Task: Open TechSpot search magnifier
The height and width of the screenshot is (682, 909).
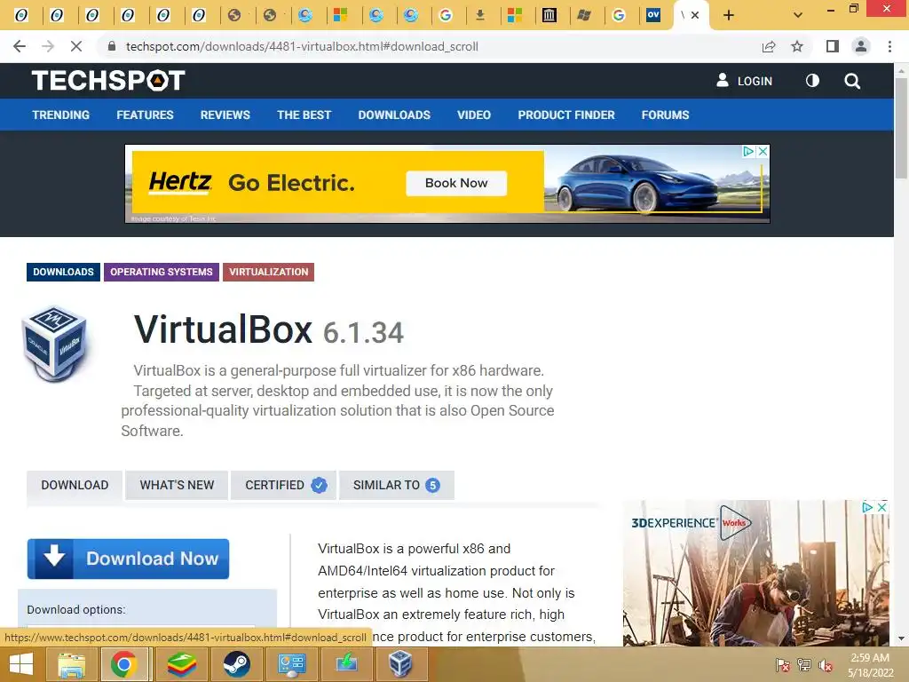Action: pos(852,81)
